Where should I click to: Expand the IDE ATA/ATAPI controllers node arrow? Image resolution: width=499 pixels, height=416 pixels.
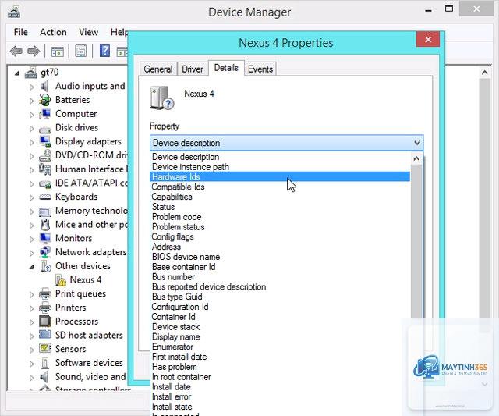point(31,183)
